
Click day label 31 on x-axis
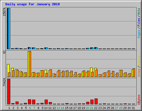[x=133, y=108]
